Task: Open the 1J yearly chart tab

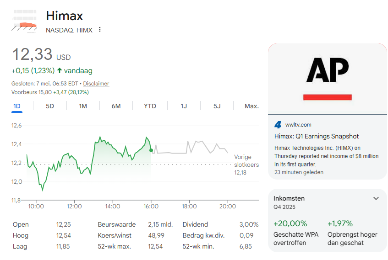Action: point(184,106)
